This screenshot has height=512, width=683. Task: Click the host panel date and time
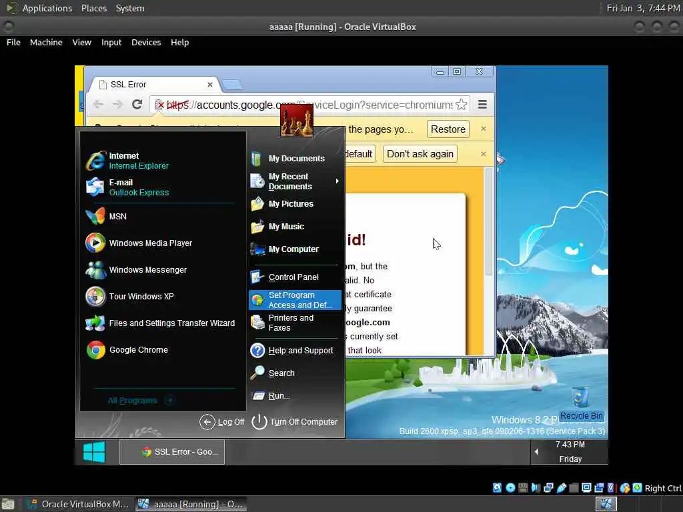tap(643, 8)
